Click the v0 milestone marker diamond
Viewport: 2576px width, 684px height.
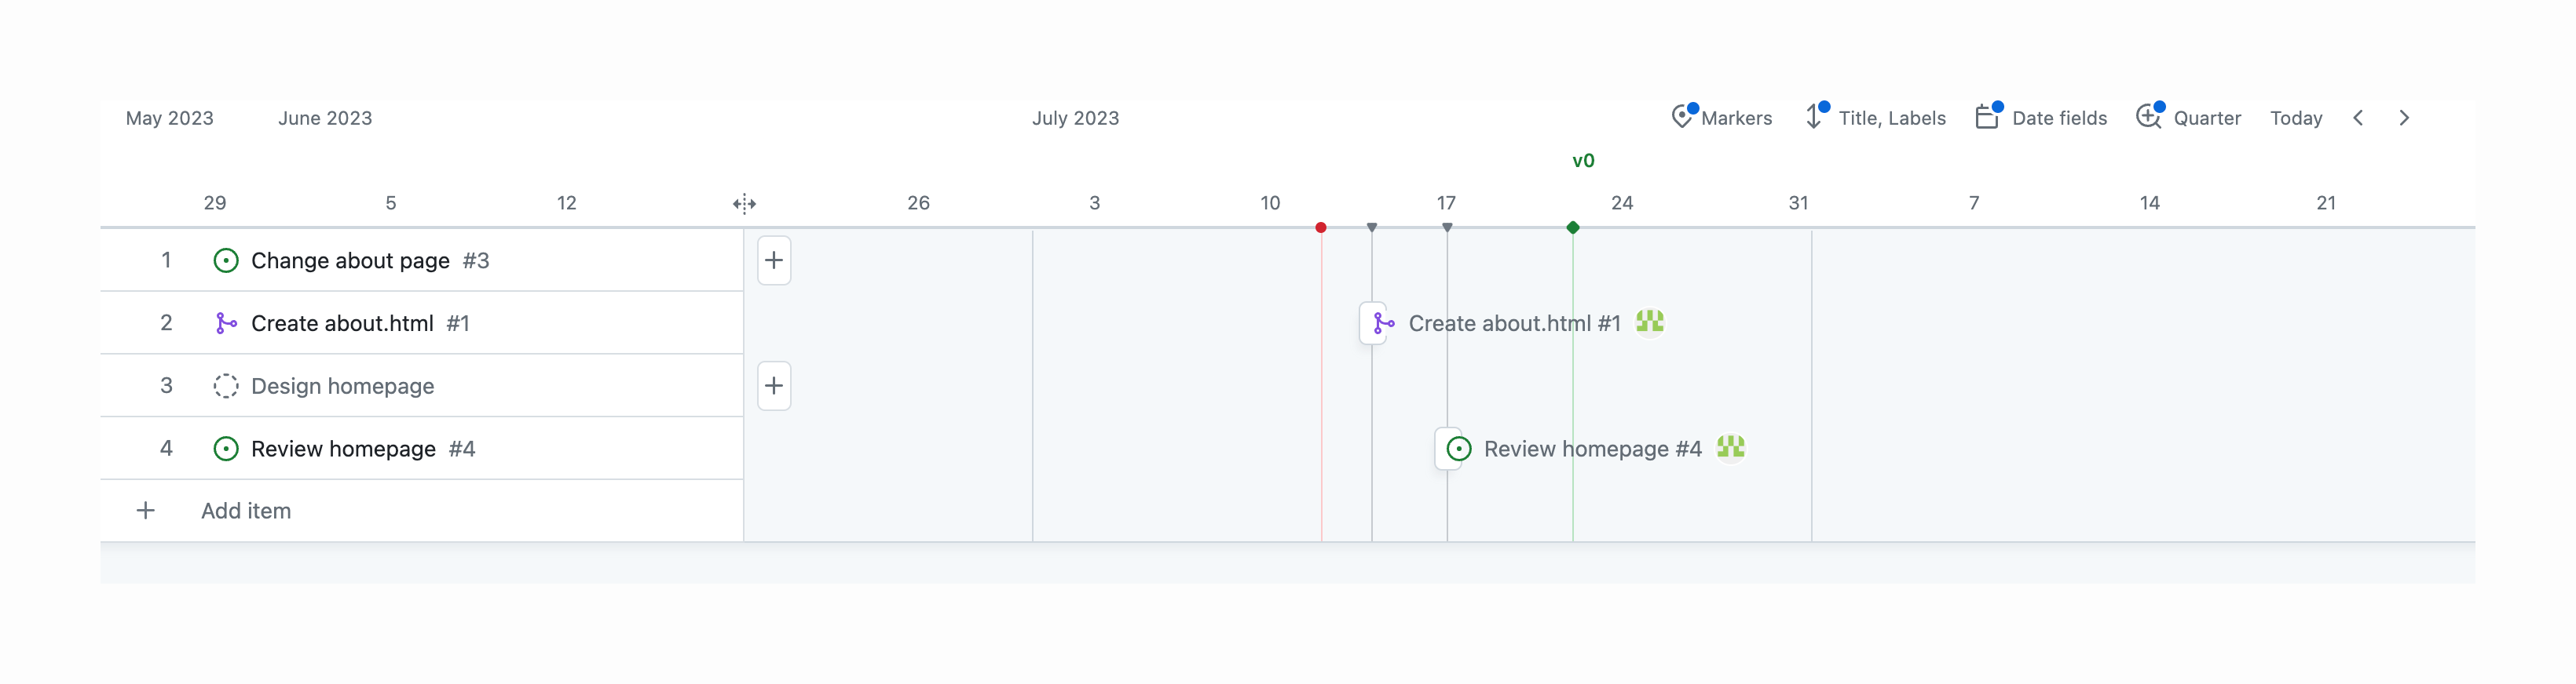pos(1573,227)
